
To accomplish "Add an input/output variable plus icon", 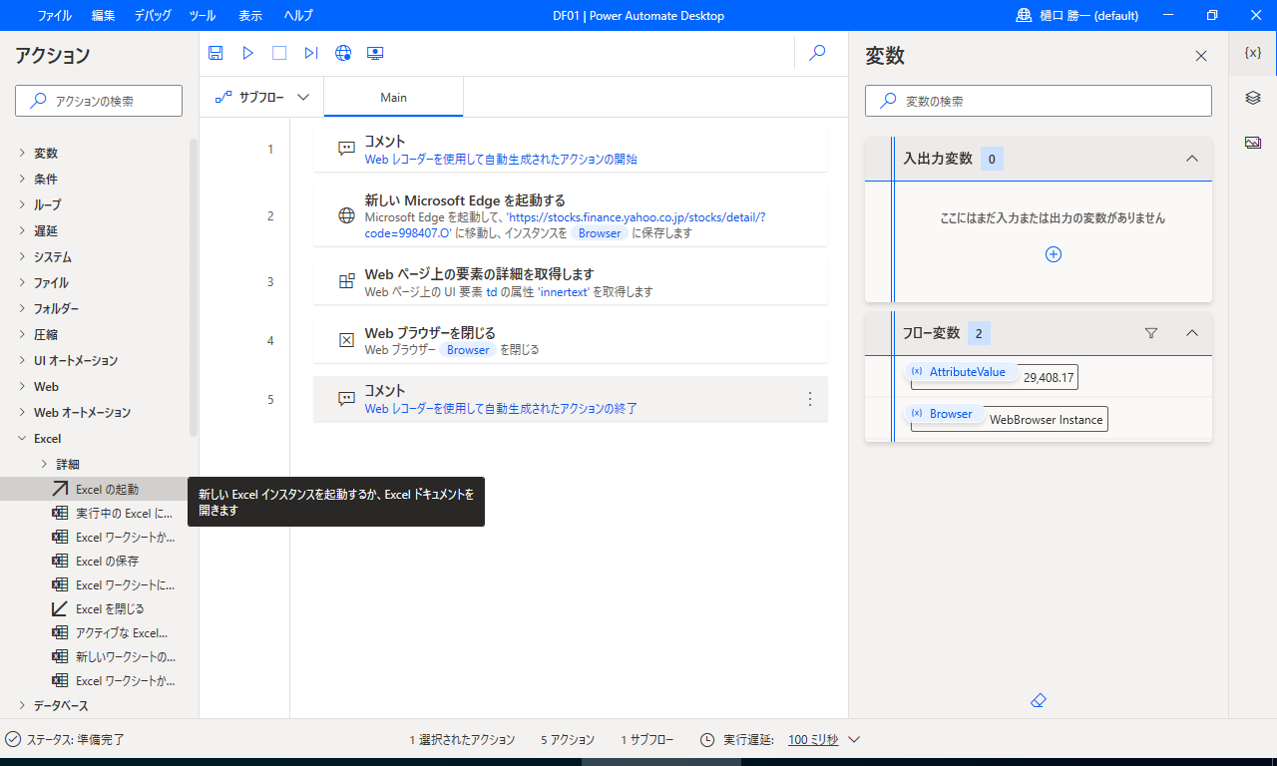I will point(1054,254).
